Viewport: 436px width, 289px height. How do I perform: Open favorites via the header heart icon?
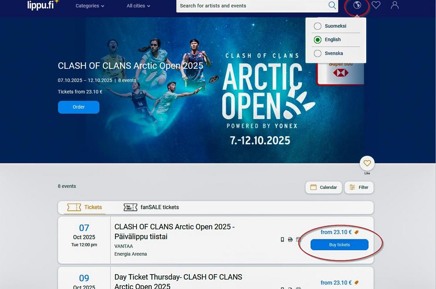coord(376,5)
